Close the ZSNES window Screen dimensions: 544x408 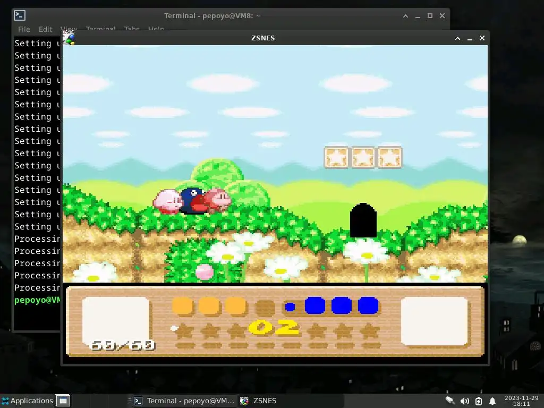(x=482, y=38)
